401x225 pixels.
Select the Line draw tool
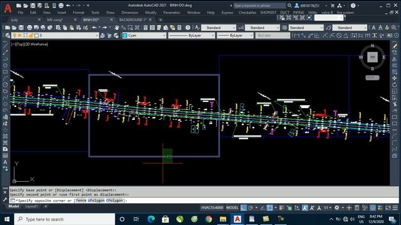(x=5, y=46)
